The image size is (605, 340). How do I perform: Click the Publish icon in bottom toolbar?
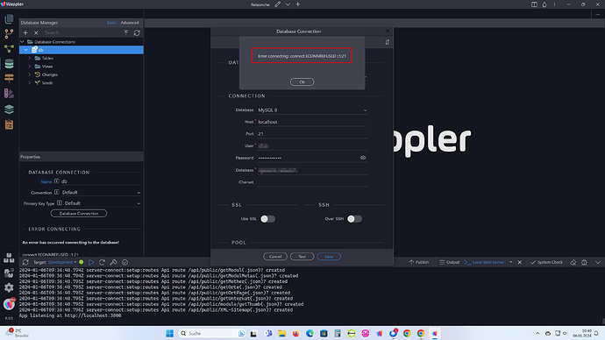418,262
